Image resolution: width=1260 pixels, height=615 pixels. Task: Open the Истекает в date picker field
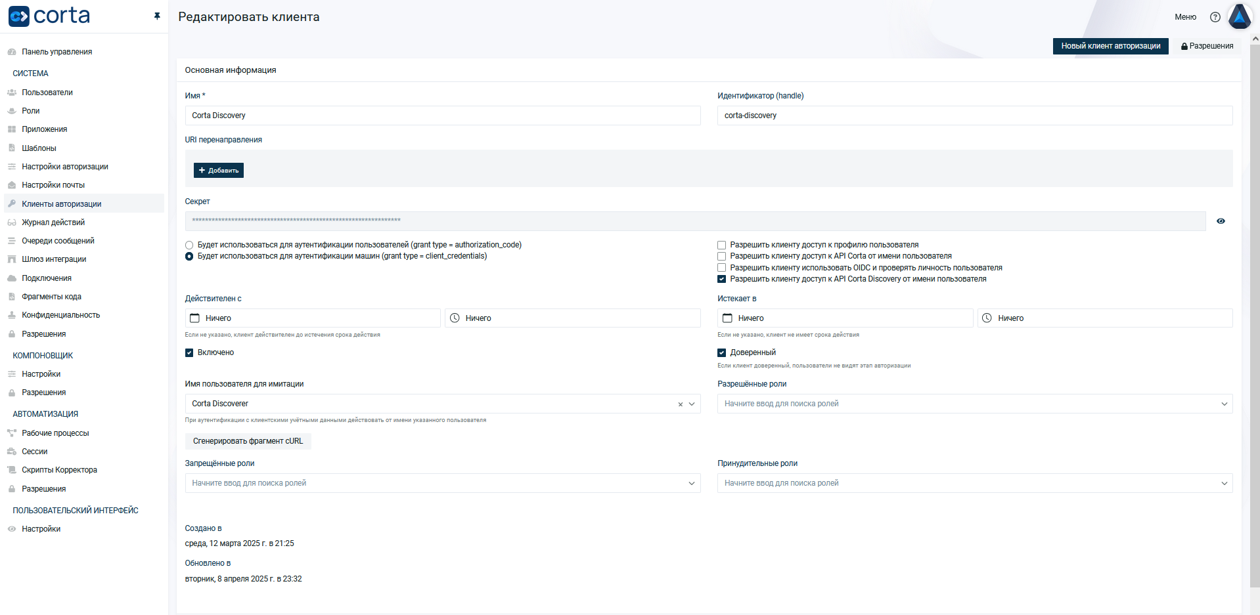pos(845,318)
